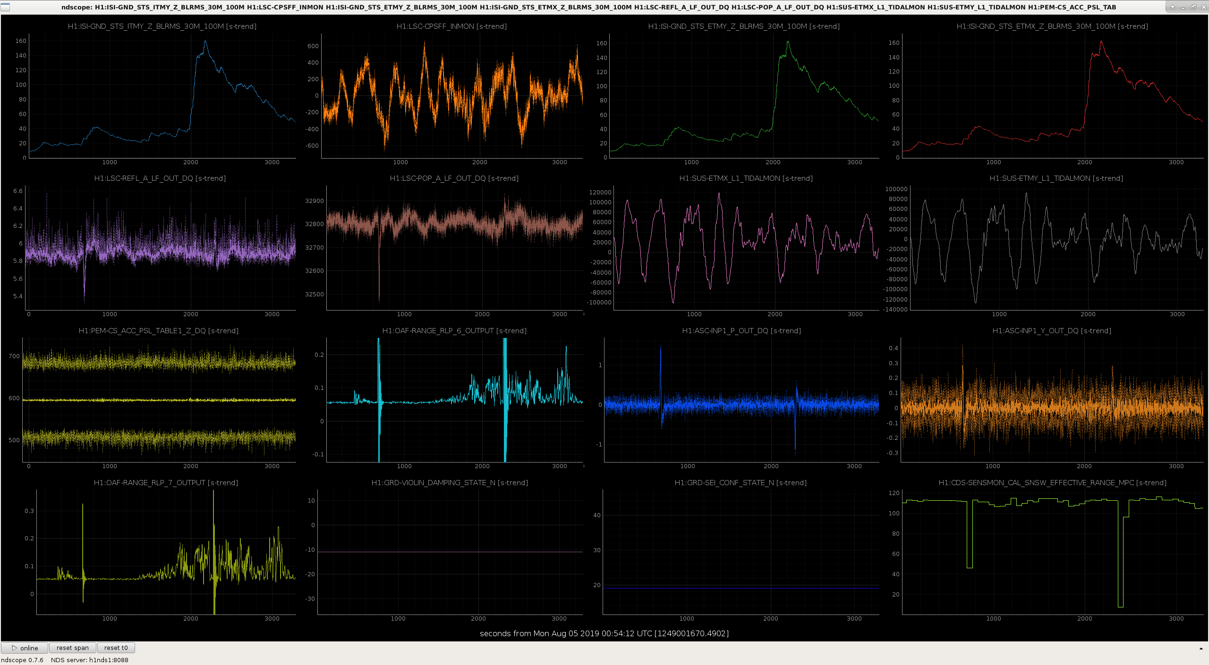Click inside the red ETMX_Z_BLRMS trace plot

[x=1053, y=96]
